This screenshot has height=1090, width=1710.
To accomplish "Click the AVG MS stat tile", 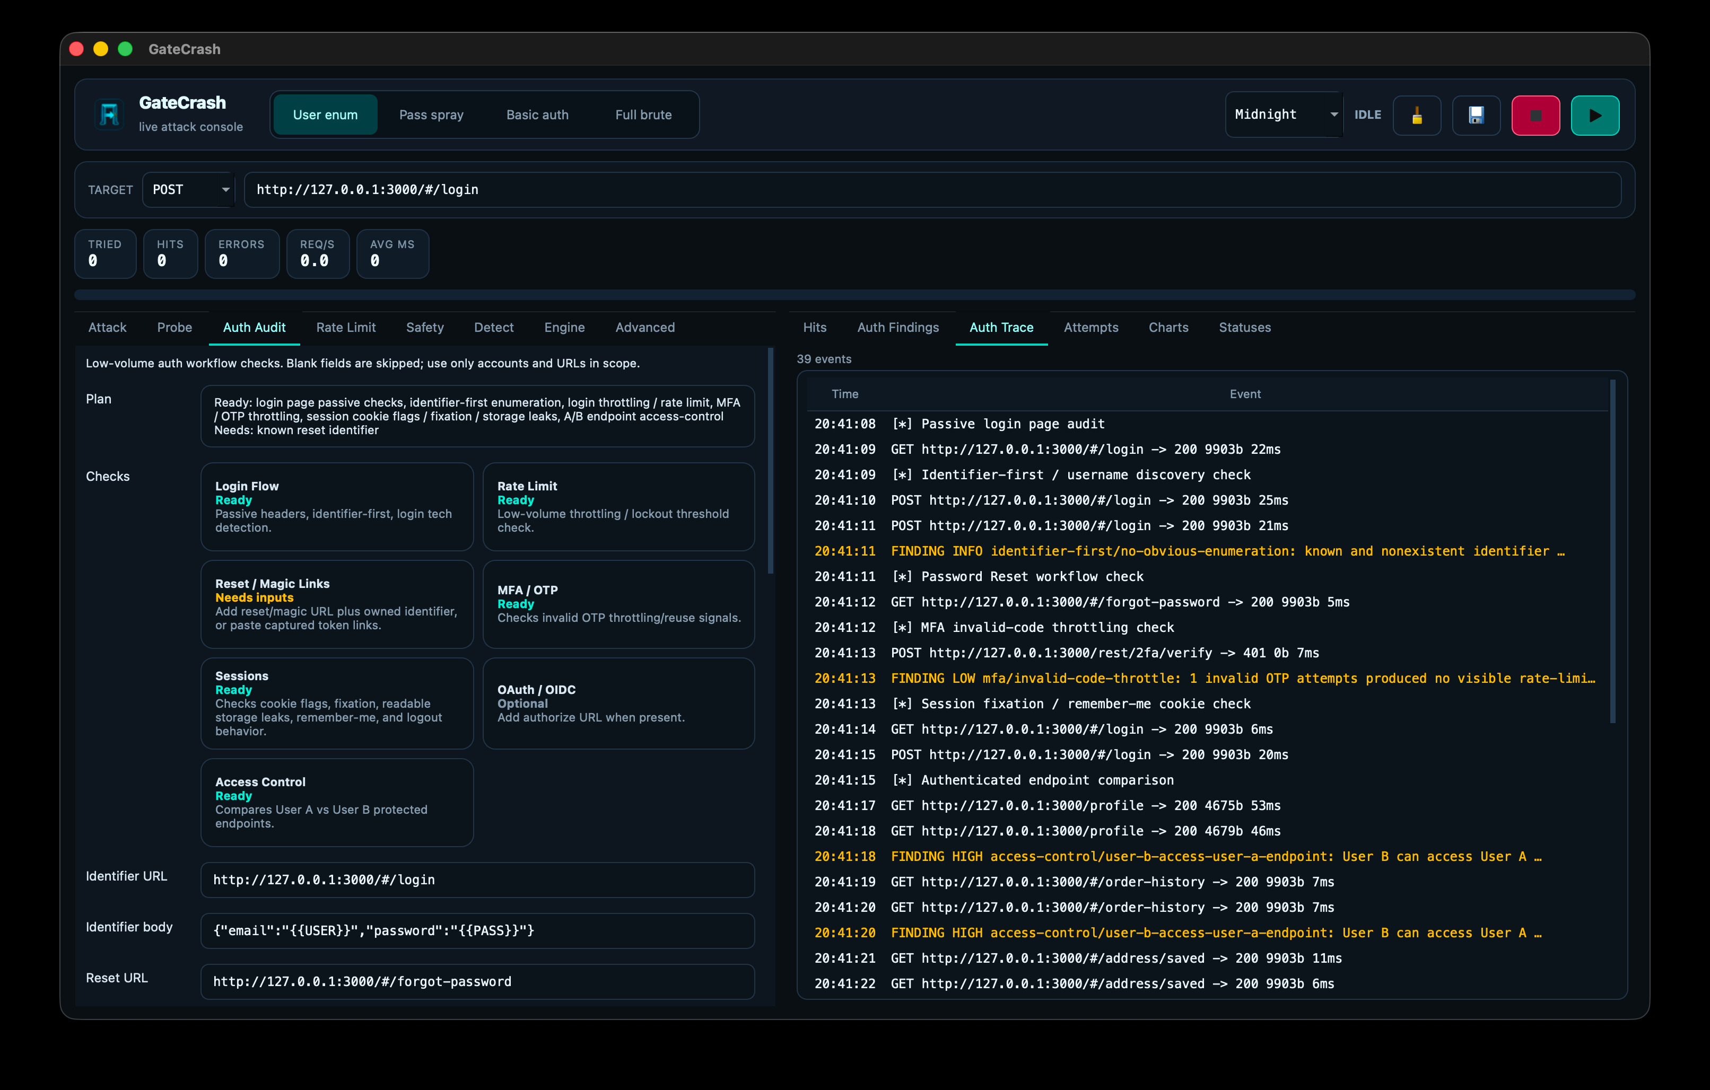I will [x=392, y=253].
